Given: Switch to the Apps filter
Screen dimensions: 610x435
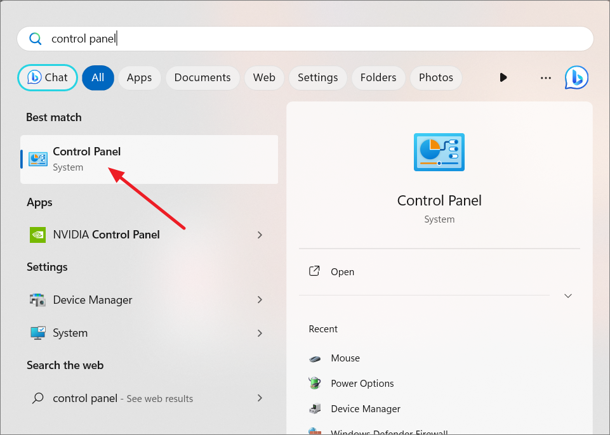Looking at the screenshot, I should point(139,77).
